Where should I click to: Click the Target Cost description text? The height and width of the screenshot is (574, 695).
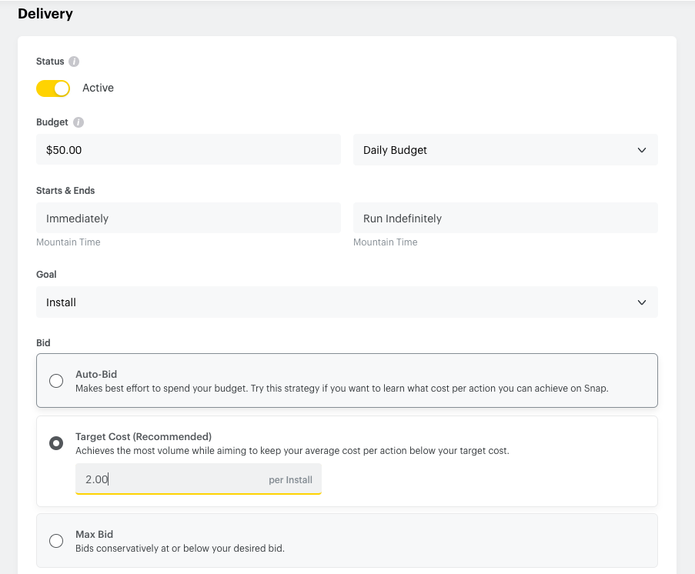[x=292, y=451]
